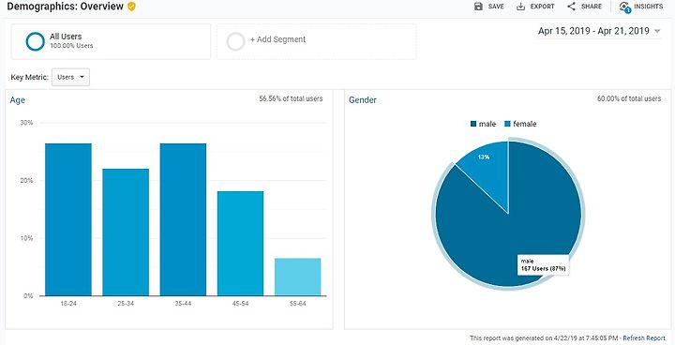Viewport: 675px width, 345px height.
Task: Click the 18-24 age bar
Action: click(68, 219)
